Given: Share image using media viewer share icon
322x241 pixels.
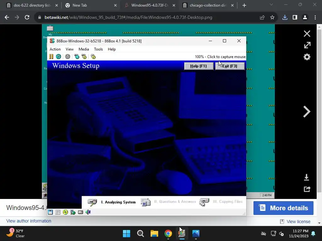Looking at the screenshot, I should pos(307,189).
